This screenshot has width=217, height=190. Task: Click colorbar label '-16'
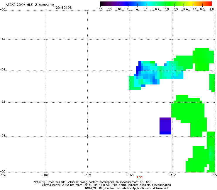tap(100, 9)
